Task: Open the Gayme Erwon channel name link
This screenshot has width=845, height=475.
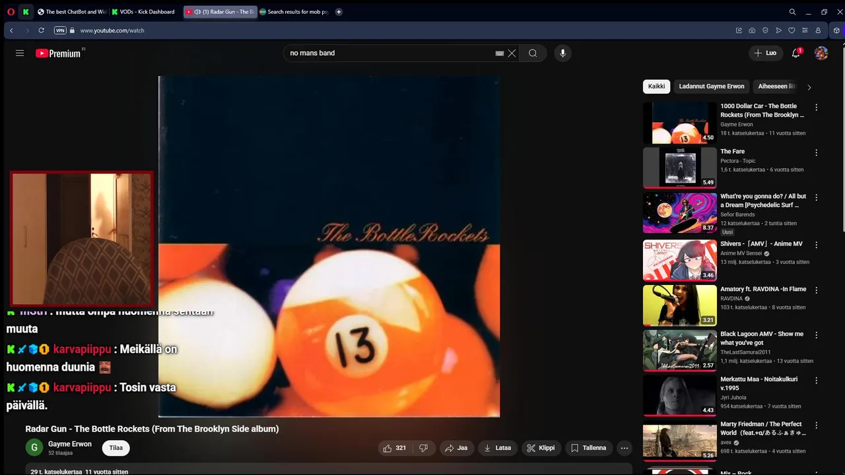Action: pyautogui.click(x=70, y=444)
